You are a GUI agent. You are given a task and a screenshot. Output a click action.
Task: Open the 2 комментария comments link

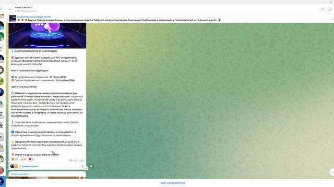click(x=29, y=166)
